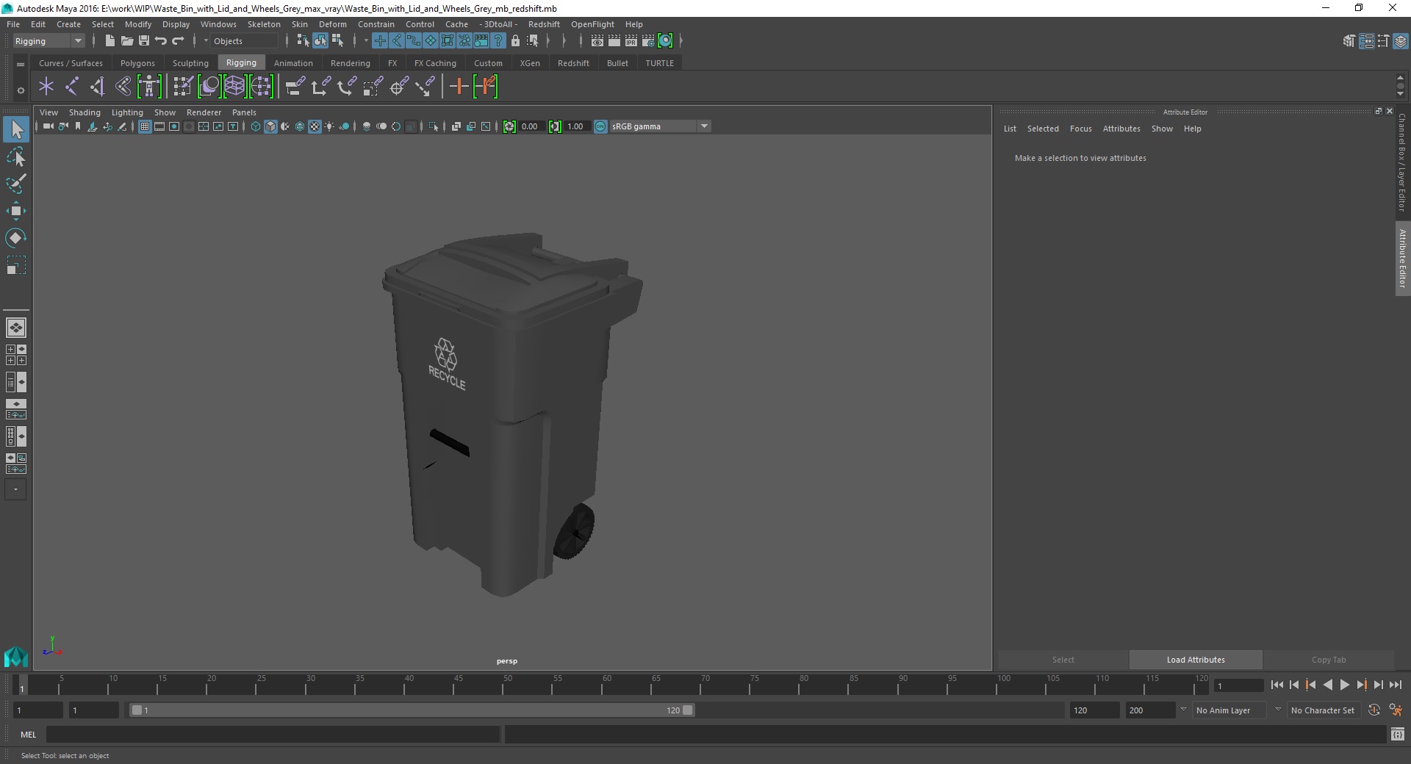Select the IK Handle tool icon
The height and width of the screenshot is (764, 1411).
point(98,87)
